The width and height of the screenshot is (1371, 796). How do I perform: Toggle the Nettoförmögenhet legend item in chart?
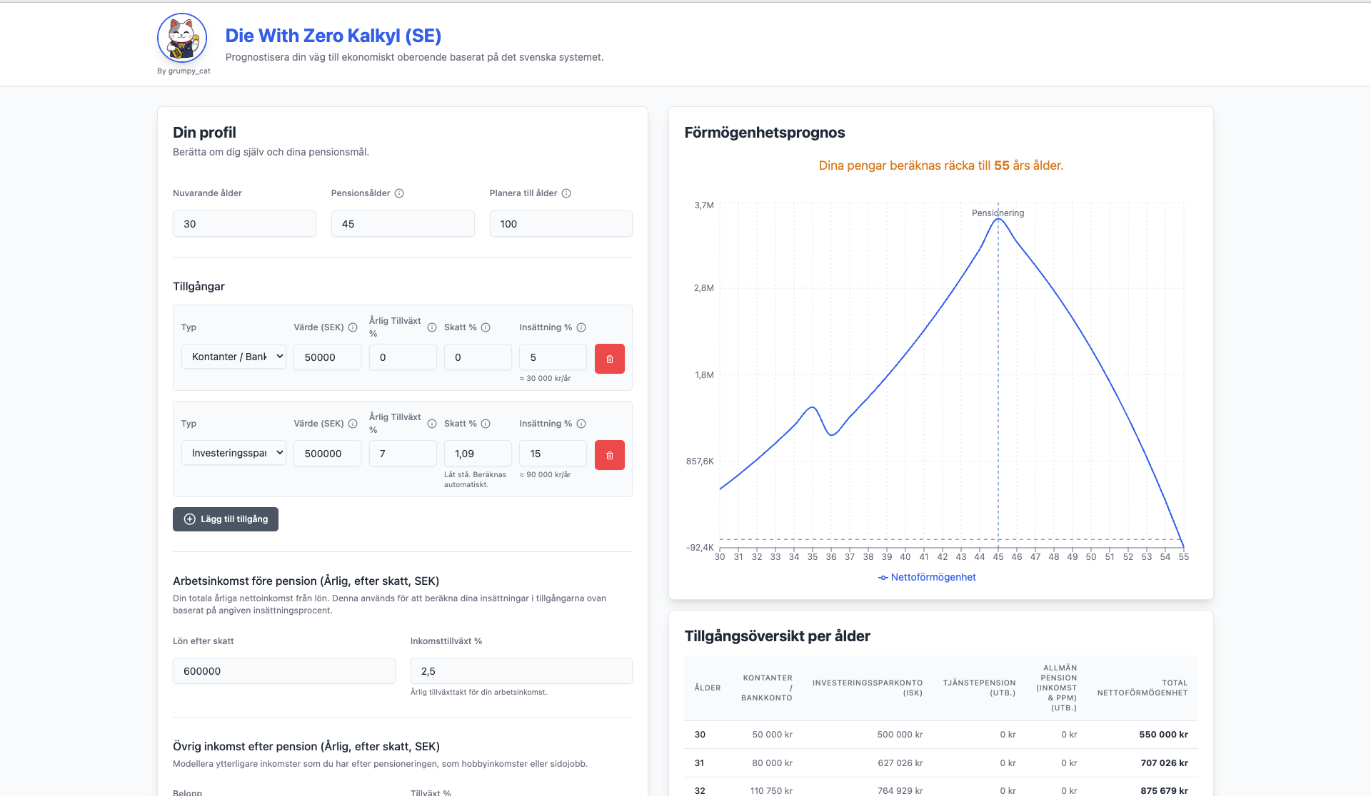(927, 577)
